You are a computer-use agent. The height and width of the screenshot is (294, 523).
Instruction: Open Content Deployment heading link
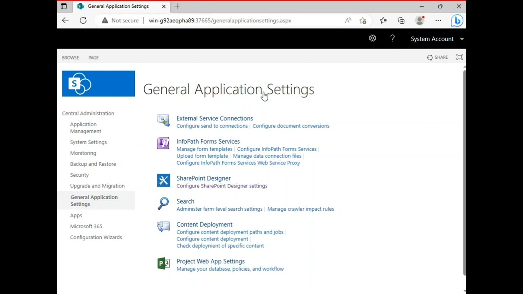click(x=204, y=225)
